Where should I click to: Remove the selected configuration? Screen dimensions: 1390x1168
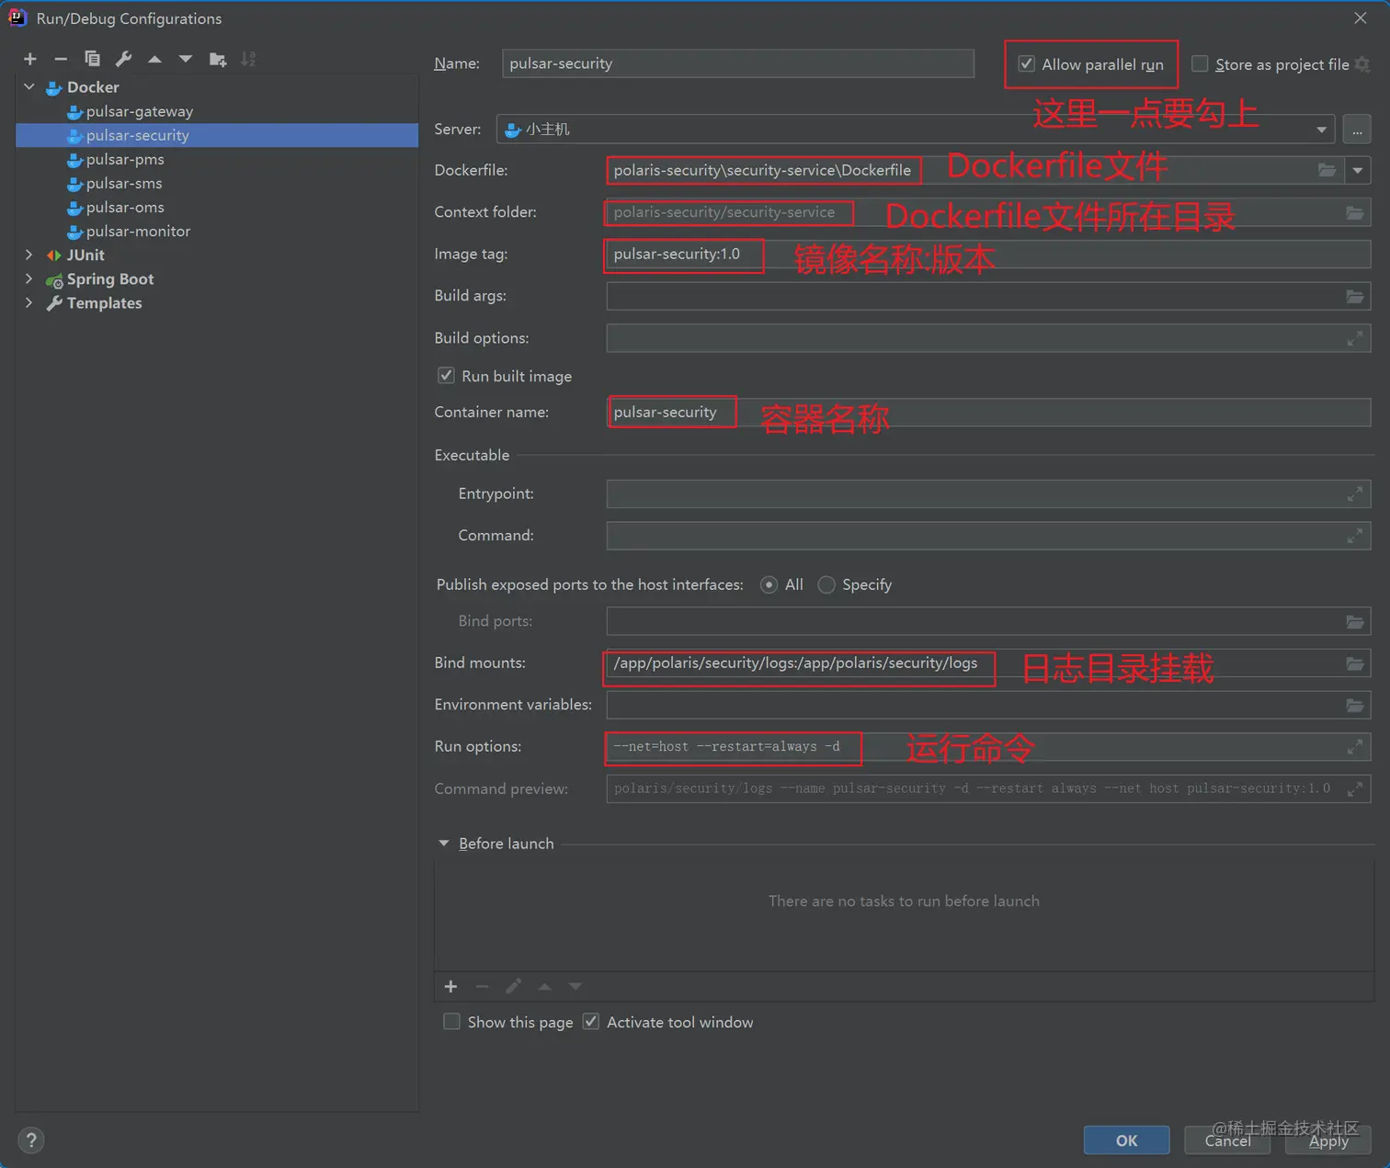point(61,59)
